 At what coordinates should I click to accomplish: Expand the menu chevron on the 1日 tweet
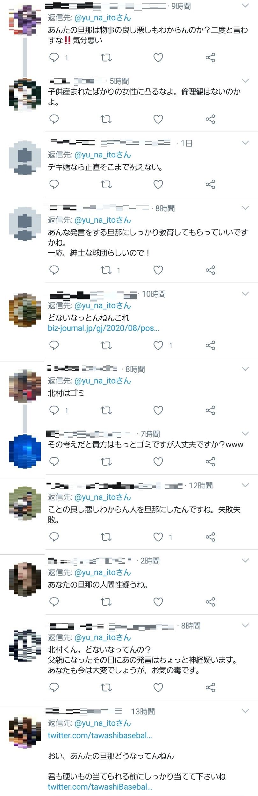point(245,143)
